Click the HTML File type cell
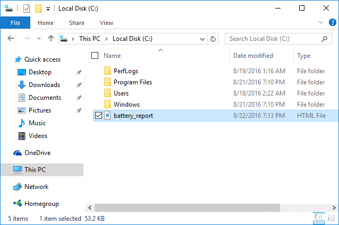The image size is (339, 225). [311, 116]
